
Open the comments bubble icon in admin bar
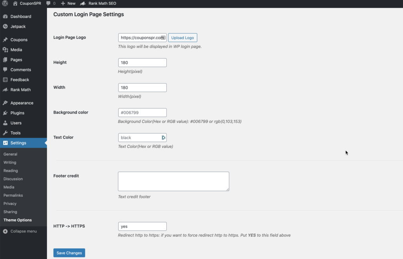click(49, 3)
